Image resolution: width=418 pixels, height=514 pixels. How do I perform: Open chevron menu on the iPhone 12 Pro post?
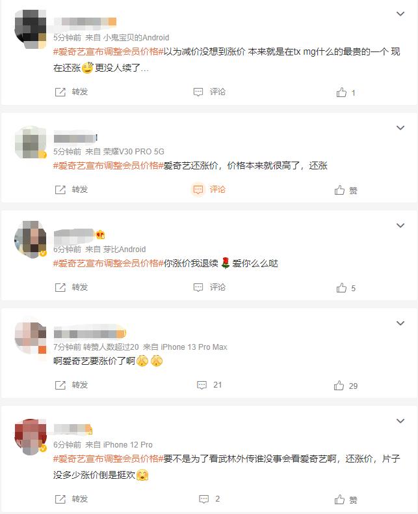click(400, 421)
